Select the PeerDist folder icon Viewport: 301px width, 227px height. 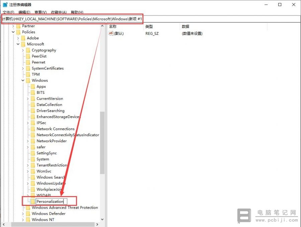coord(28,56)
